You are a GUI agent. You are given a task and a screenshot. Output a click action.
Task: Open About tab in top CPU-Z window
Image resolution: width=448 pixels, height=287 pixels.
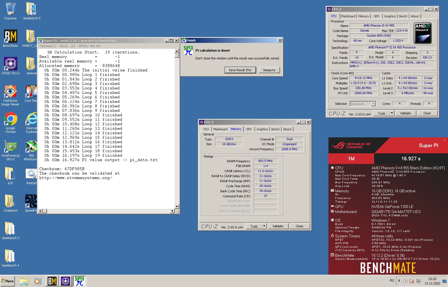415,16
